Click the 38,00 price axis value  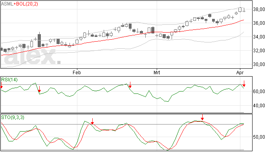tap(259, 9)
